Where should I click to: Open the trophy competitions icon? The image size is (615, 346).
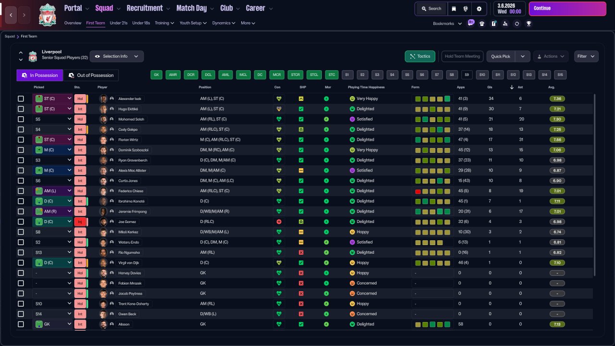pyautogui.click(x=529, y=24)
